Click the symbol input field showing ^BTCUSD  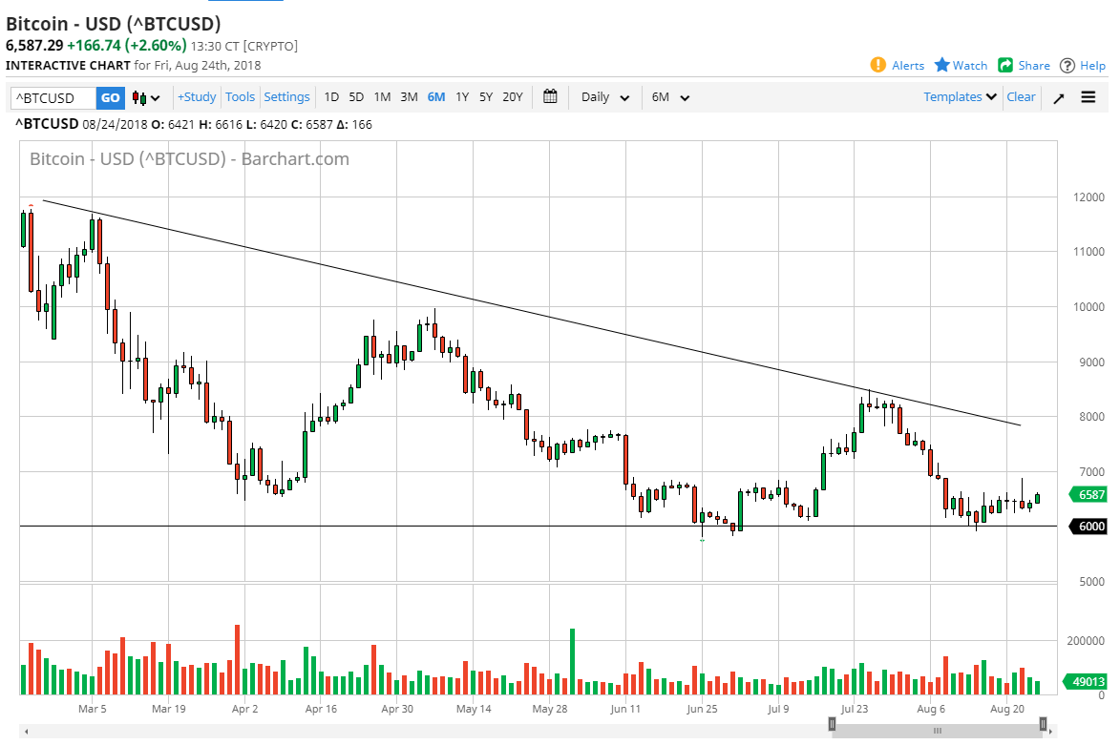[x=53, y=97]
